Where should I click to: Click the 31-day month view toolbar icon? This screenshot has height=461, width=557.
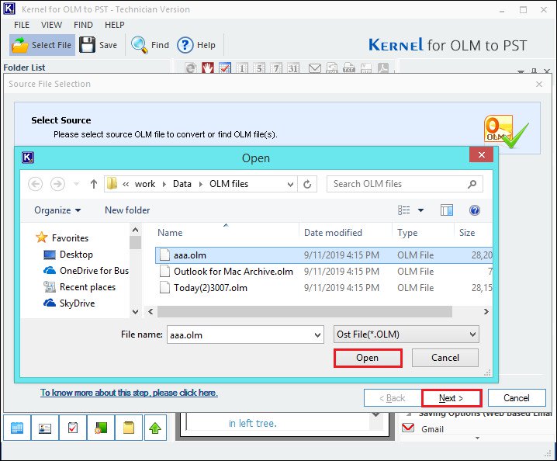tap(293, 68)
